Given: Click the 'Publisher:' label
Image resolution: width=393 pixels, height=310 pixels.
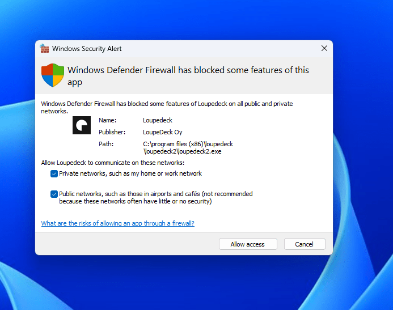Looking at the screenshot, I should pos(112,132).
